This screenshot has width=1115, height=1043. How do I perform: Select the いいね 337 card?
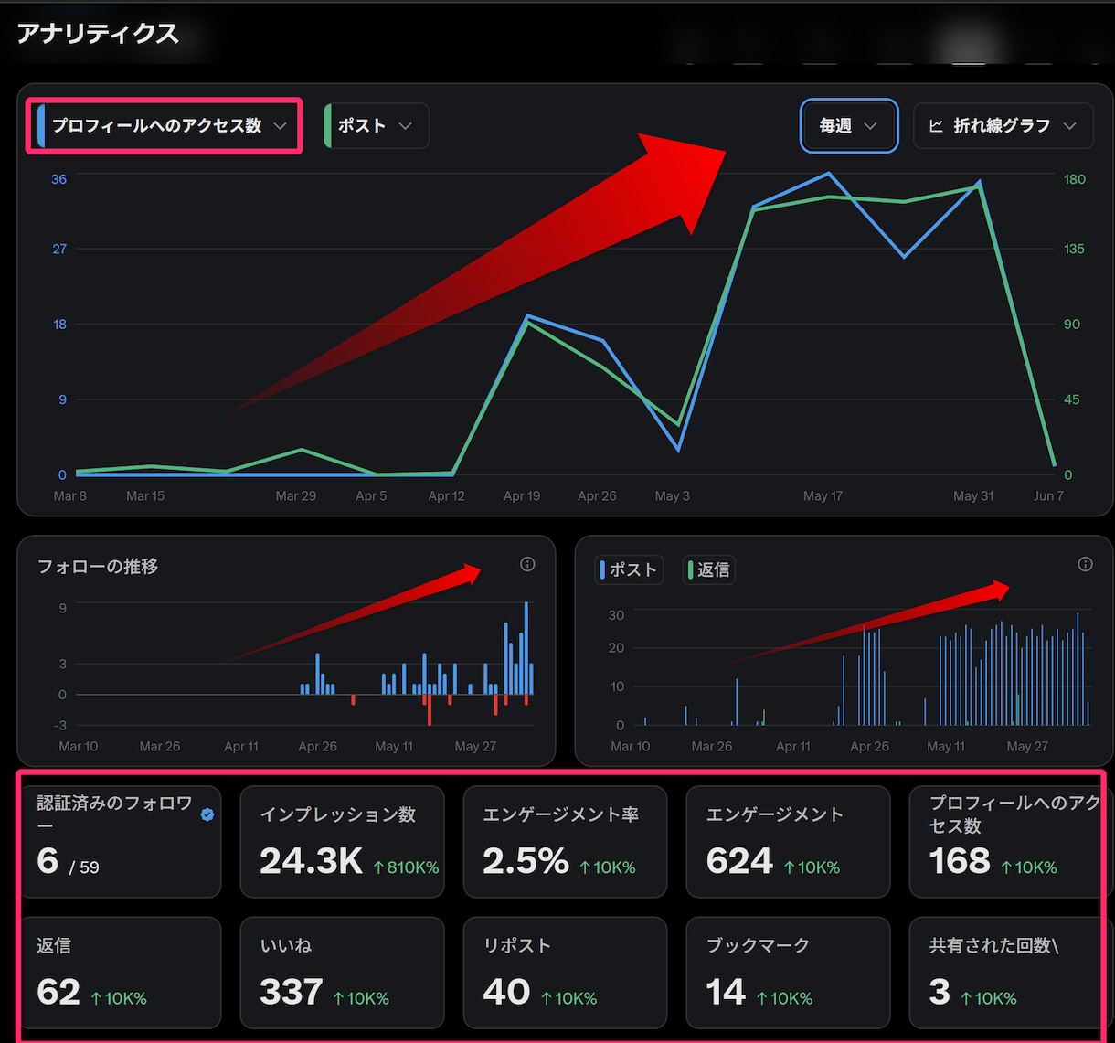click(x=343, y=973)
